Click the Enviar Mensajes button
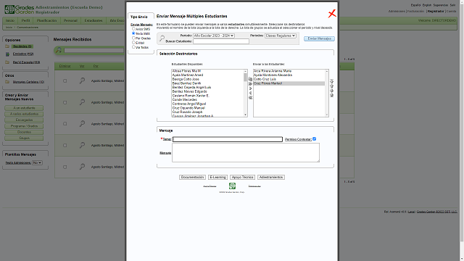 tap(319, 38)
